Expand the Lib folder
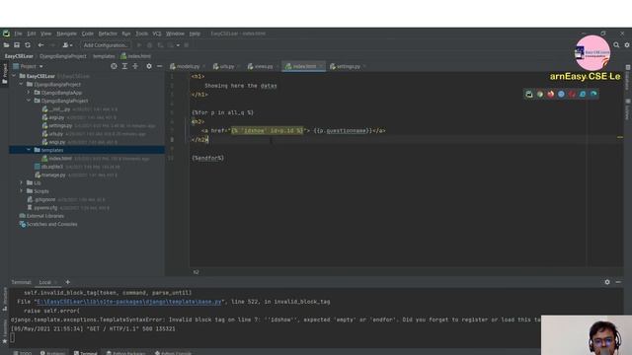 tap(22, 183)
